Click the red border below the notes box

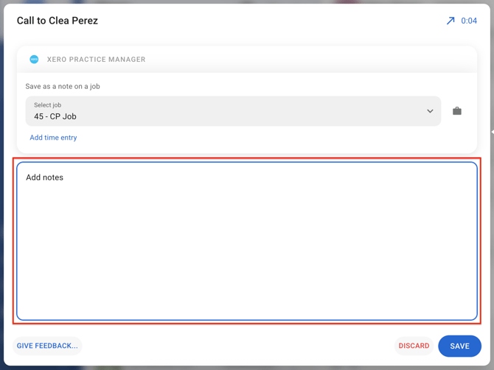(x=247, y=323)
